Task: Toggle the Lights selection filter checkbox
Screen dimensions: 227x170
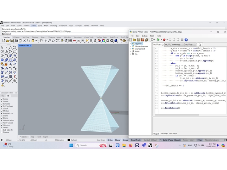Action: (x=2, y=116)
